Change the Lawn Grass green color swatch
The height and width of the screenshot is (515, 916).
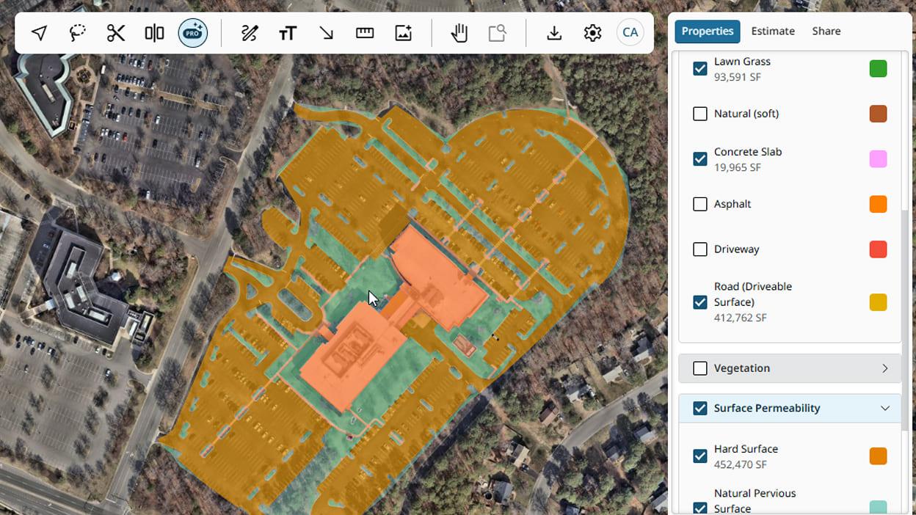coord(878,69)
